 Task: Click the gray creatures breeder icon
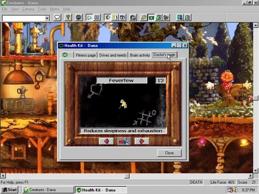tap(166, 17)
